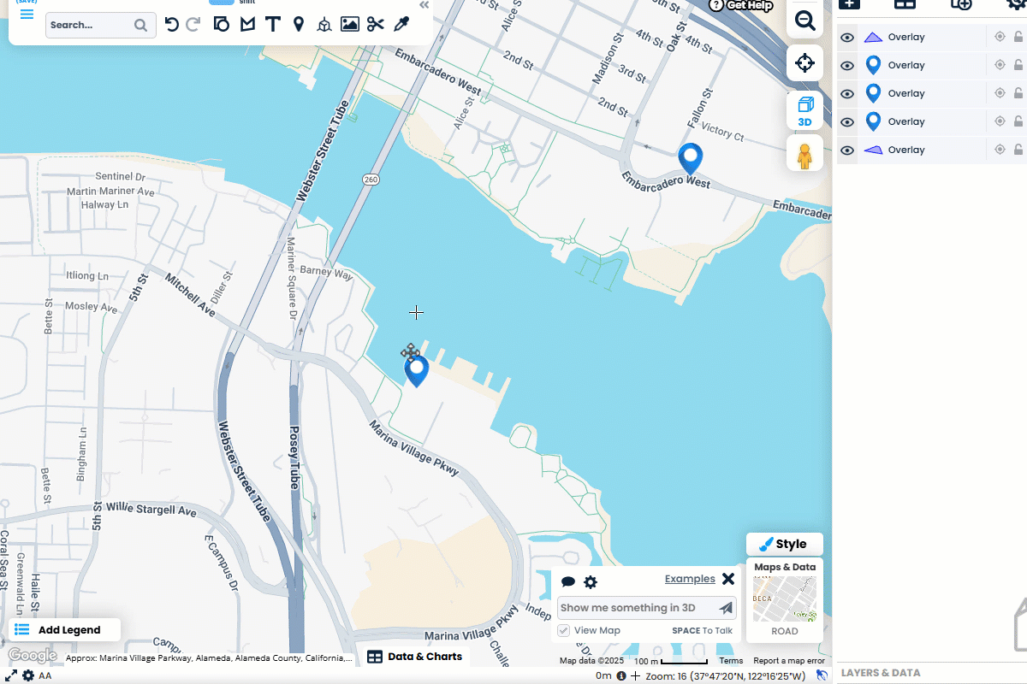The height and width of the screenshot is (684, 1027).
Task: Open the Data & Charts tab
Action: pyautogui.click(x=415, y=657)
